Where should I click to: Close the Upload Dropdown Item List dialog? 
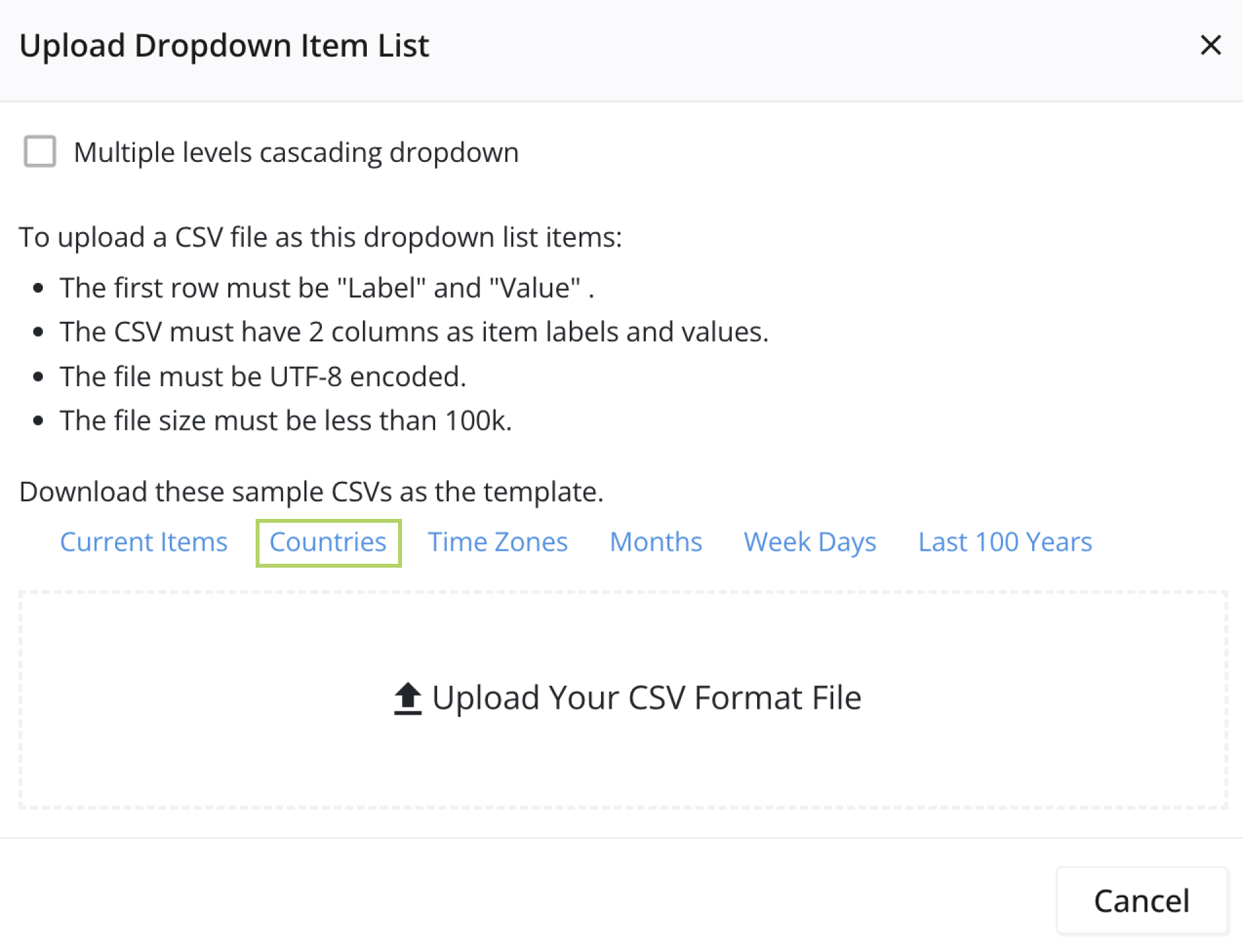(1210, 46)
